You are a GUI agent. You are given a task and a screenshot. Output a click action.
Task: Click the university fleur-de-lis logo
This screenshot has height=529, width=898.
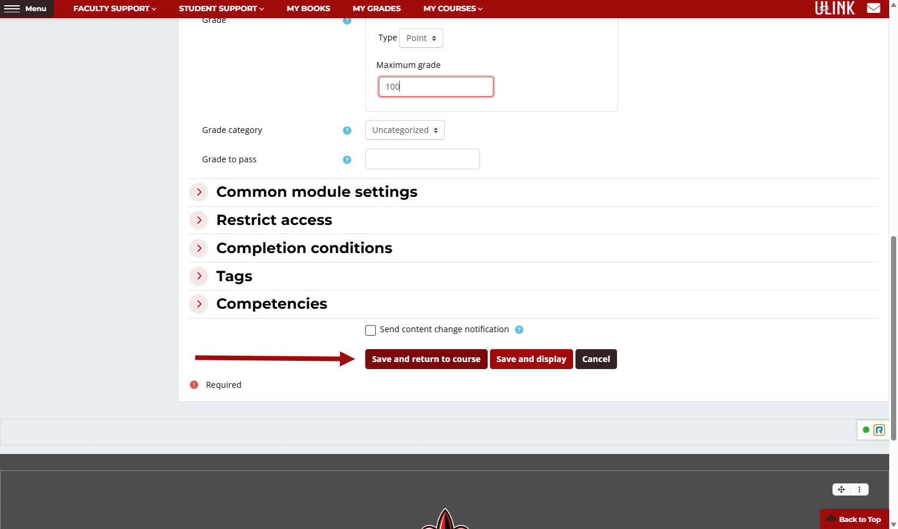coord(445,519)
